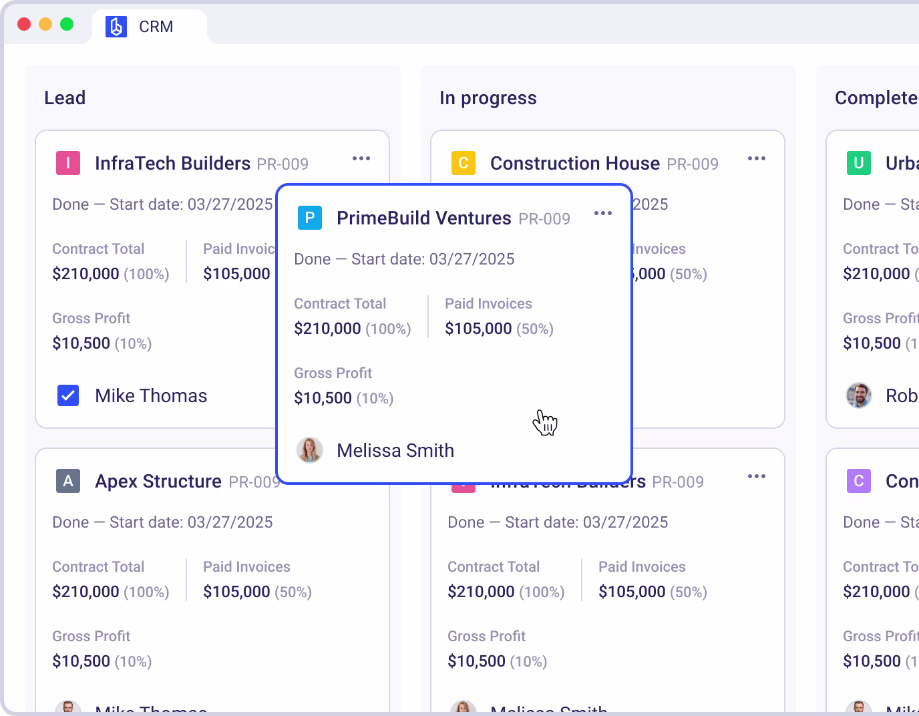919x716 pixels.
Task: Click blue P badge of PrimeBuild Ventures
Action: click(x=310, y=218)
